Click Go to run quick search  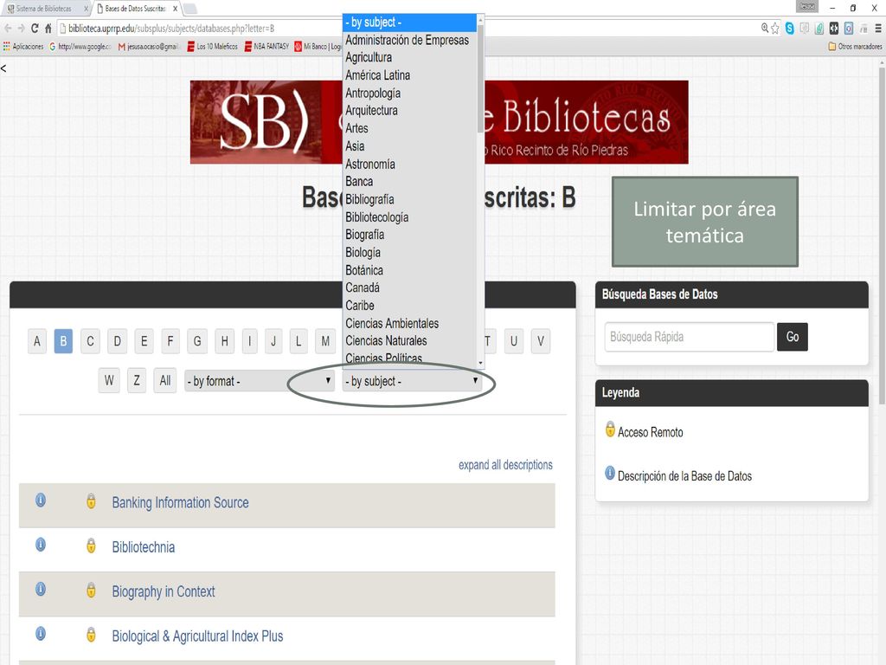(793, 337)
